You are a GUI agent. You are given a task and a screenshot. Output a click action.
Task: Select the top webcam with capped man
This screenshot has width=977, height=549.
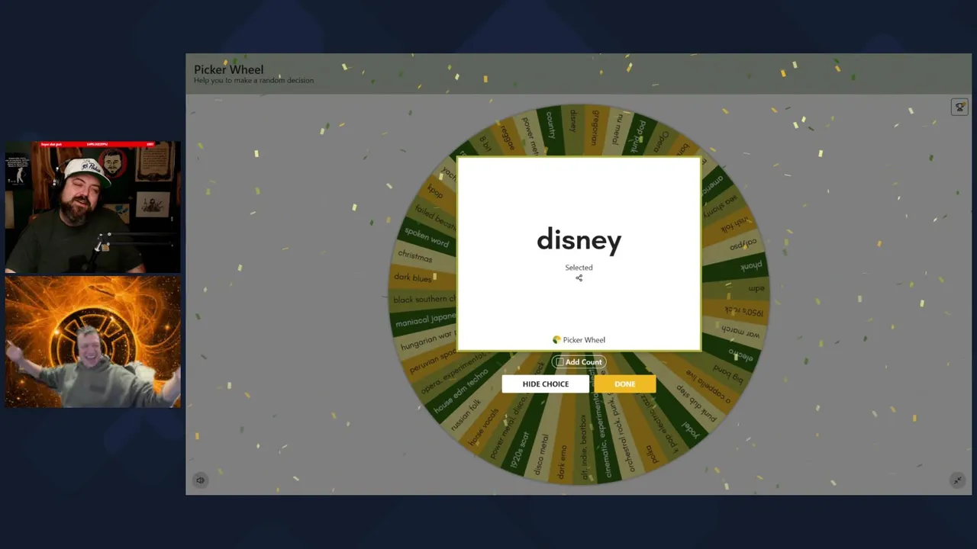point(93,207)
